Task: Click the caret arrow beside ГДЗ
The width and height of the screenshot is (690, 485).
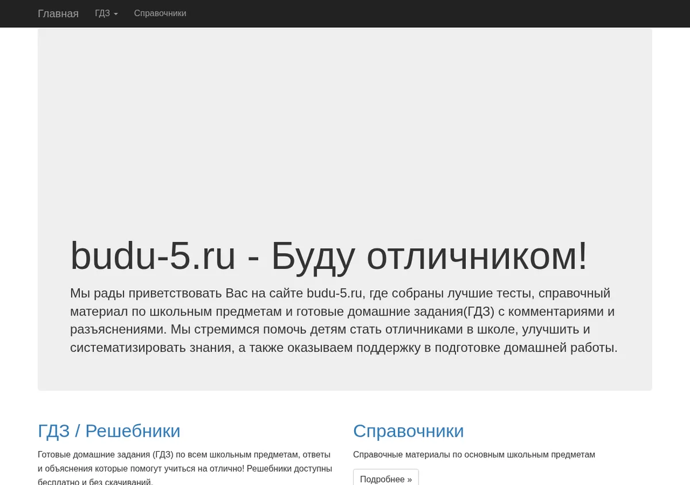Action: pyautogui.click(x=116, y=14)
